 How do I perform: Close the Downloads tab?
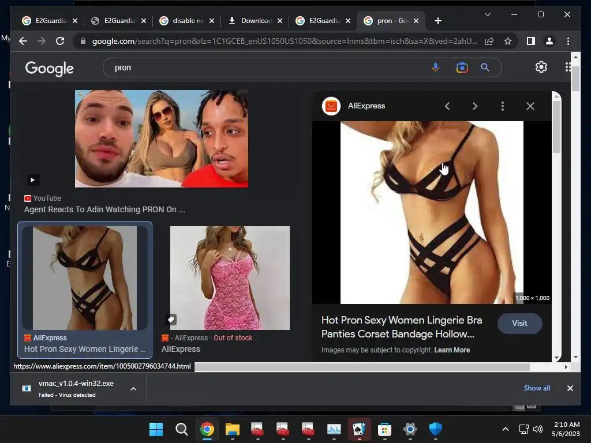(x=280, y=21)
